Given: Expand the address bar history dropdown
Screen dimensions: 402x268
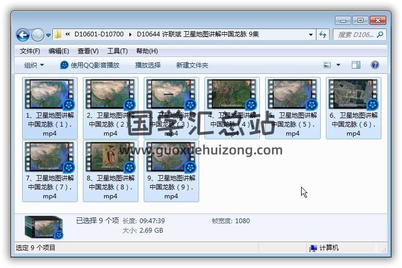Looking at the screenshot, I should point(311,35).
